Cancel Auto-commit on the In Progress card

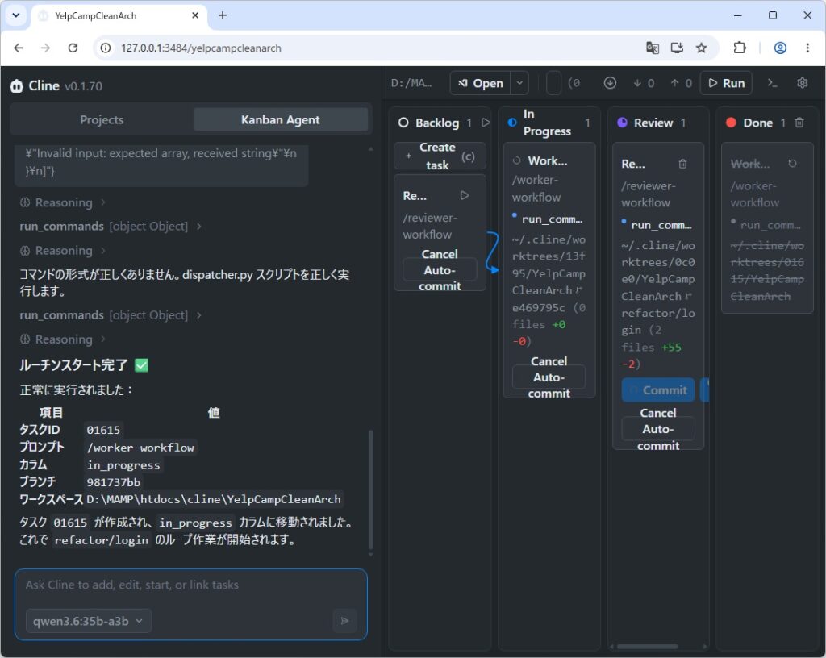point(549,377)
